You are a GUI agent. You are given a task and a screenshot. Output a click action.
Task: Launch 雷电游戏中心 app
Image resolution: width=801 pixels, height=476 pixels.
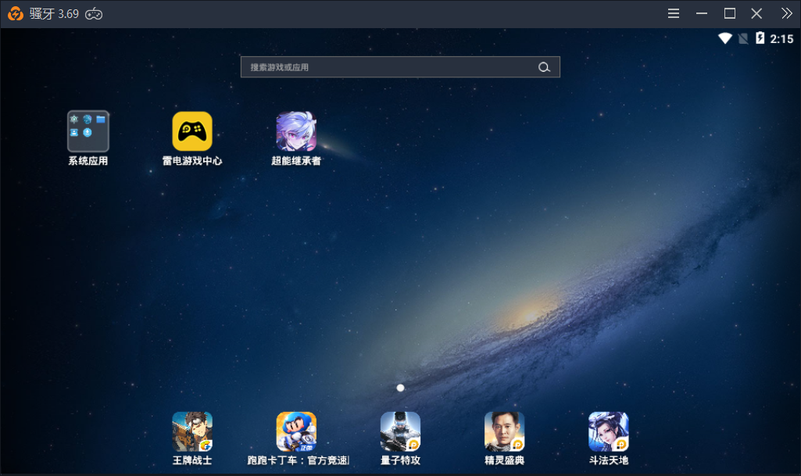click(x=192, y=131)
